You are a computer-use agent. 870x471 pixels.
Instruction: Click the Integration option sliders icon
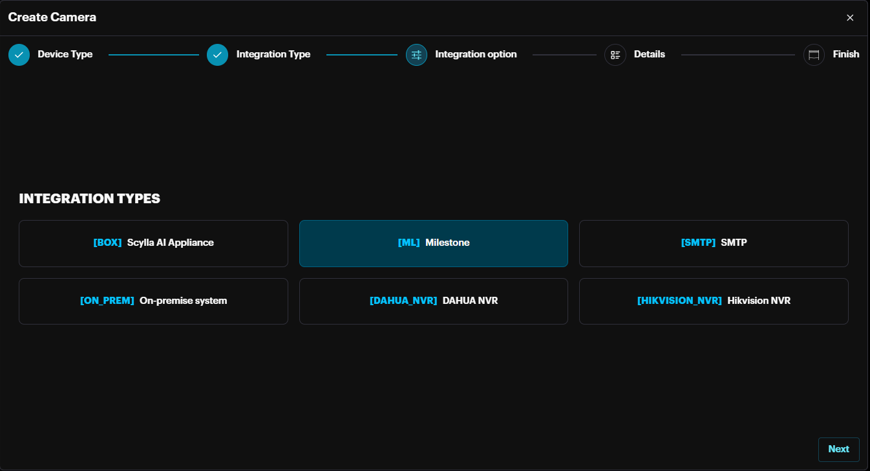(x=416, y=55)
